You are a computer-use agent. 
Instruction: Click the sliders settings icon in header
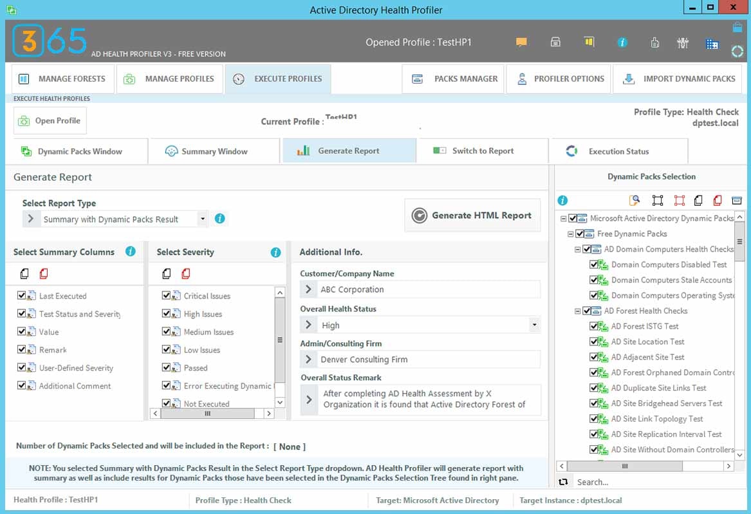(x=683, y=43)
